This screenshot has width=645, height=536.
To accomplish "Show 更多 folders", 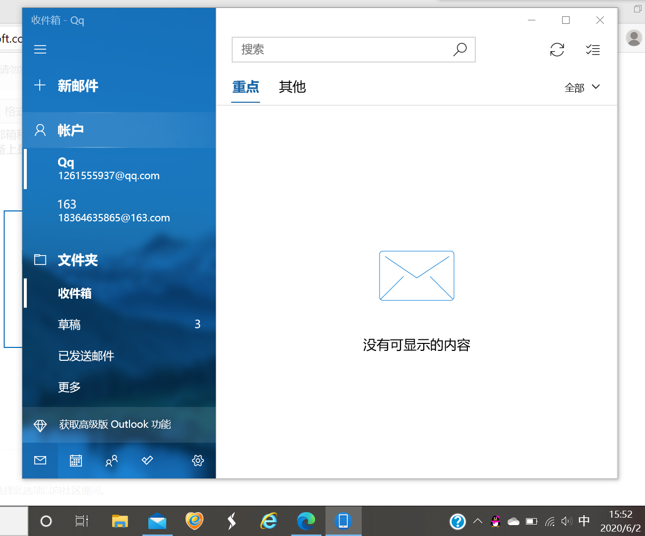I will click(119, 387).
